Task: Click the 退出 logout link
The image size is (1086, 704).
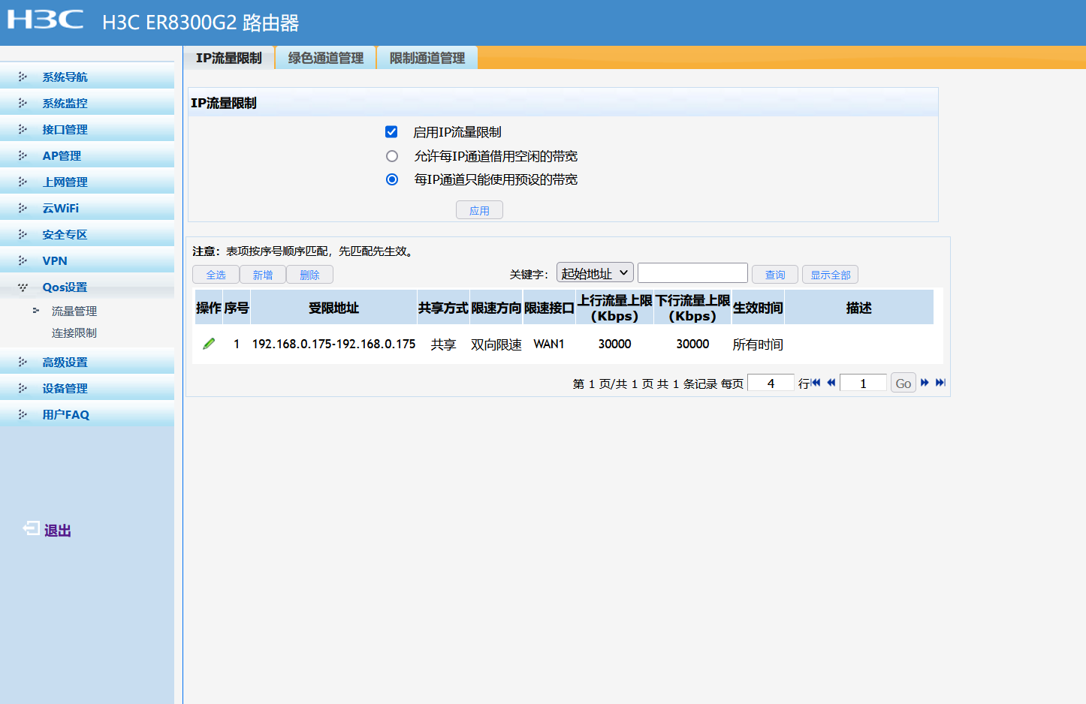Action: (x=58, y=531)
